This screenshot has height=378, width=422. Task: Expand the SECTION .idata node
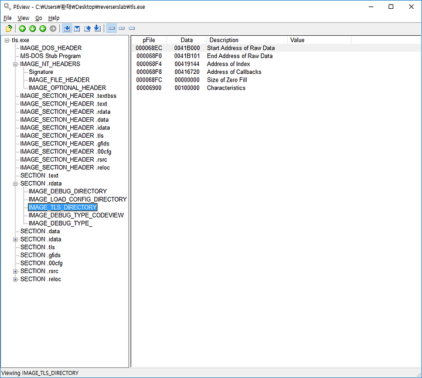tap(15, 240)
